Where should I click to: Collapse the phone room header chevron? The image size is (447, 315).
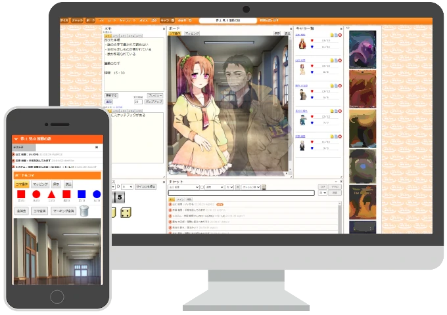pos(16,139)
